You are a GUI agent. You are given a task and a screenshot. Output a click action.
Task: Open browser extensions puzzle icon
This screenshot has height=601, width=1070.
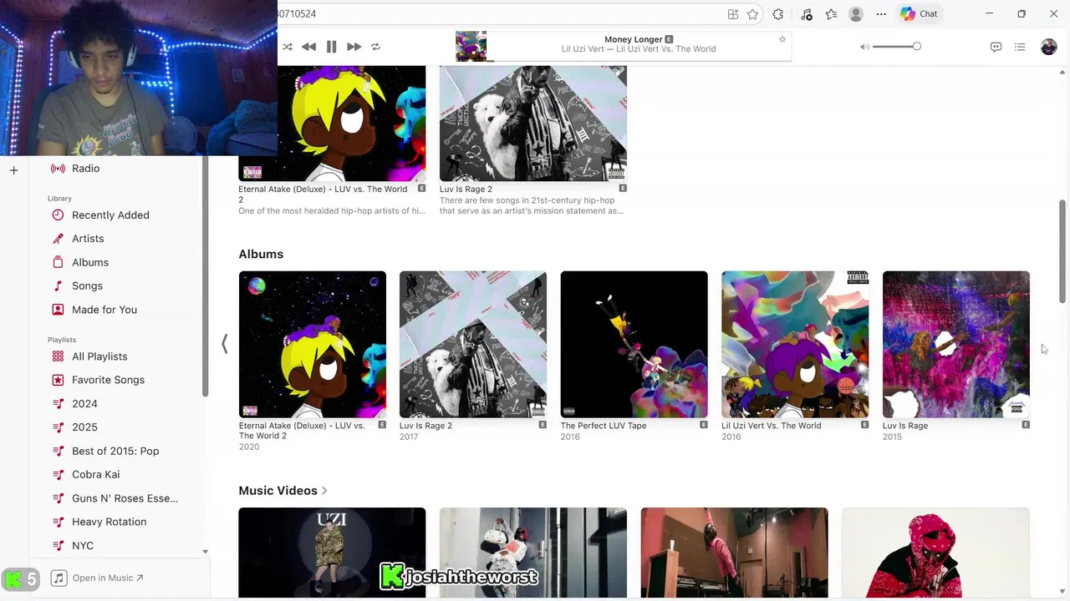[x=778, y=14]
